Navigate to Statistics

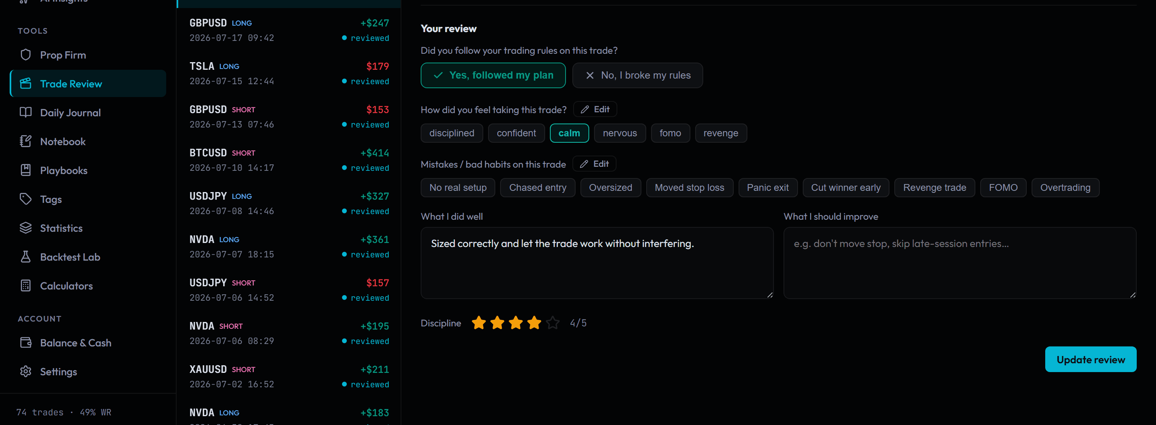pyautogui.click(x=88, y=228)
